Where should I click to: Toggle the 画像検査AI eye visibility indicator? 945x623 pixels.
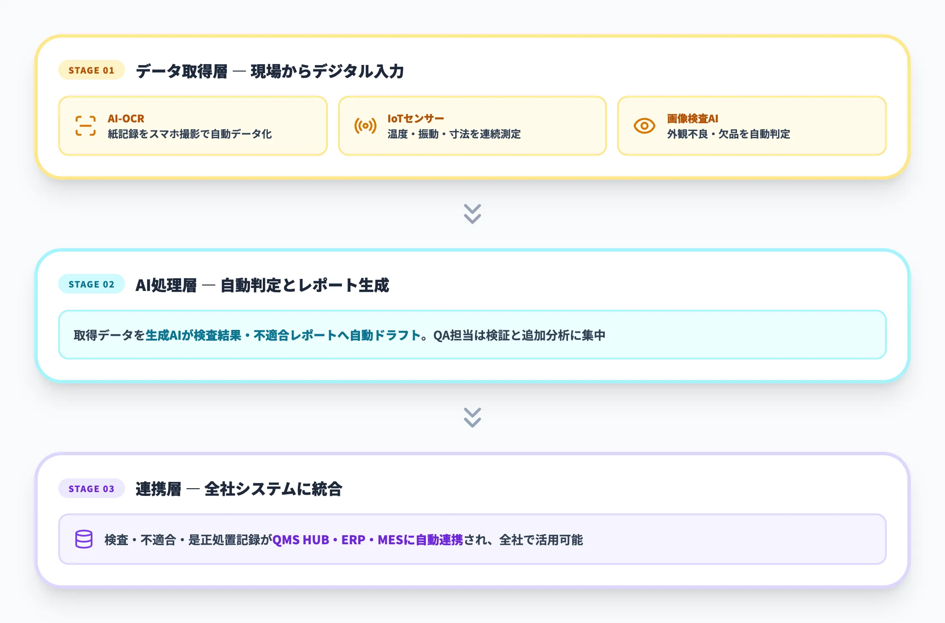[x=644, y=126]
